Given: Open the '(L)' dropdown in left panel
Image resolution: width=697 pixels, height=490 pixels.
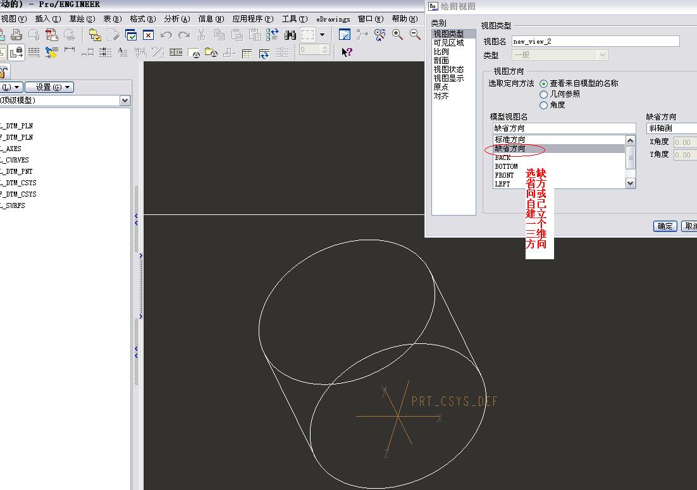Looking at the screenshot, I should tap(11, 87).
